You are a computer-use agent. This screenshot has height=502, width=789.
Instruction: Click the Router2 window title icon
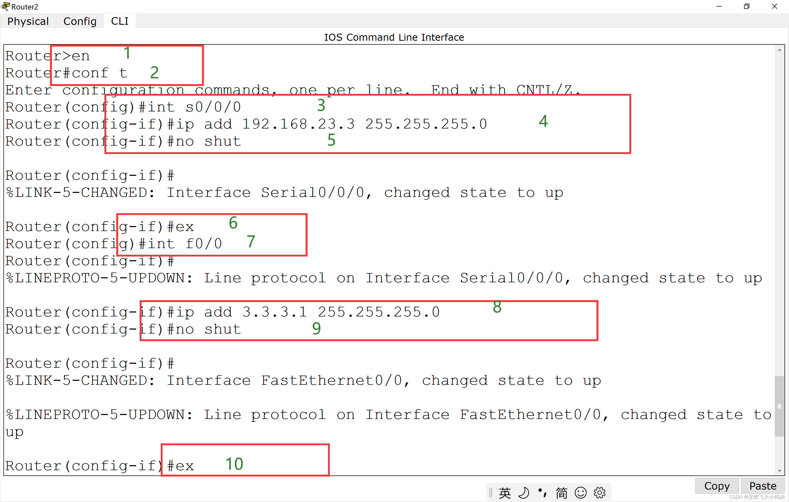[6, 6]
